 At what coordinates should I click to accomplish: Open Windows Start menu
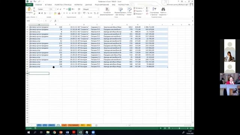[28, 132]
